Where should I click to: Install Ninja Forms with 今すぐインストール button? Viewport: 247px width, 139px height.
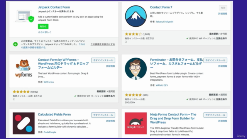pyautogui.click(x=215, y=115)
